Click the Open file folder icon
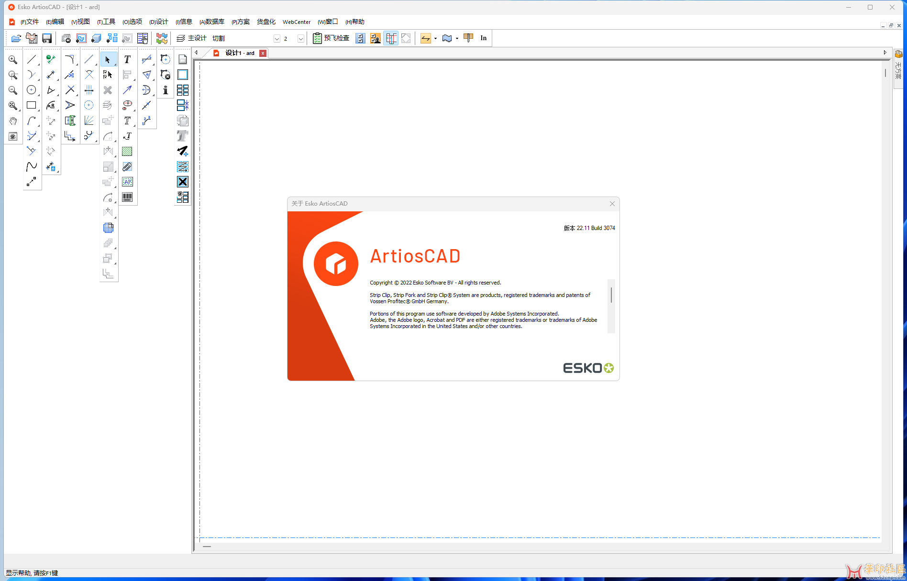The image size is (907, 581). tap(16, 38)
